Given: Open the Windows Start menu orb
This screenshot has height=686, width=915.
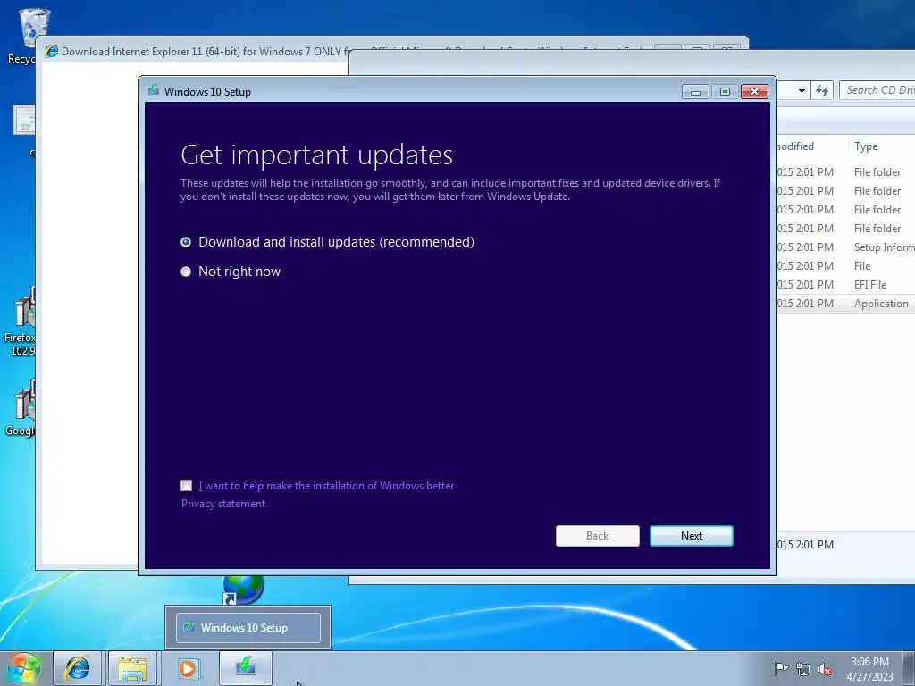Looking at the screenshot, I should tap(24, 668).
